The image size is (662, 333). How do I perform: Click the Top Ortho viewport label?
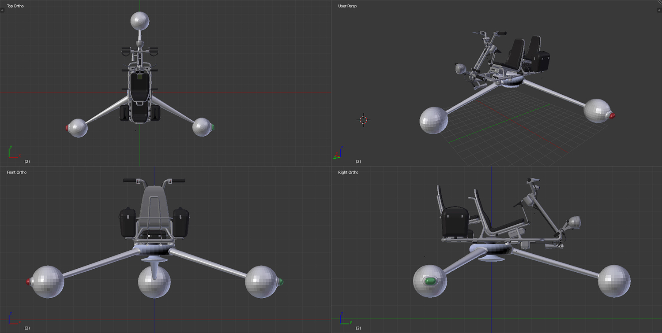coord(15,6)
